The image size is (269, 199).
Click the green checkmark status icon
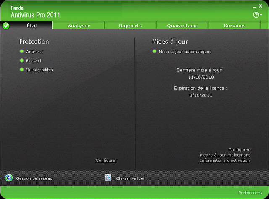pos(6,26)
